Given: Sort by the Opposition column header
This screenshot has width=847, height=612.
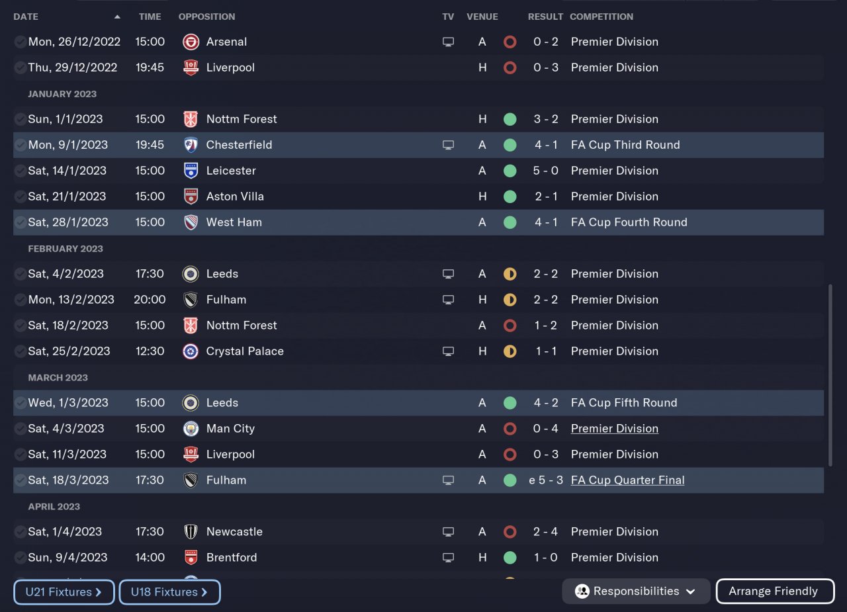Looking at the screenshot, I should click(x=206, y=17).
